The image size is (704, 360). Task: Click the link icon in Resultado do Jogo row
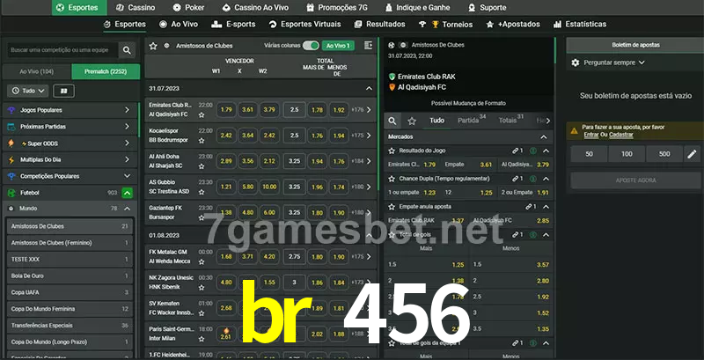point(516,151)
